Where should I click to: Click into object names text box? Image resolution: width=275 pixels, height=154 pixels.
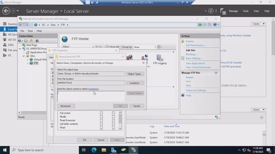[x=91, y=96]
